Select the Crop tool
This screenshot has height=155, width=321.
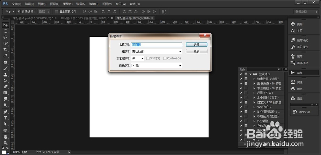coord(5,50)
